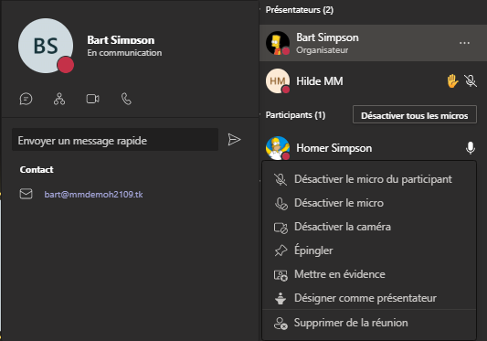Select Supprimer de la réunion option

369,323
